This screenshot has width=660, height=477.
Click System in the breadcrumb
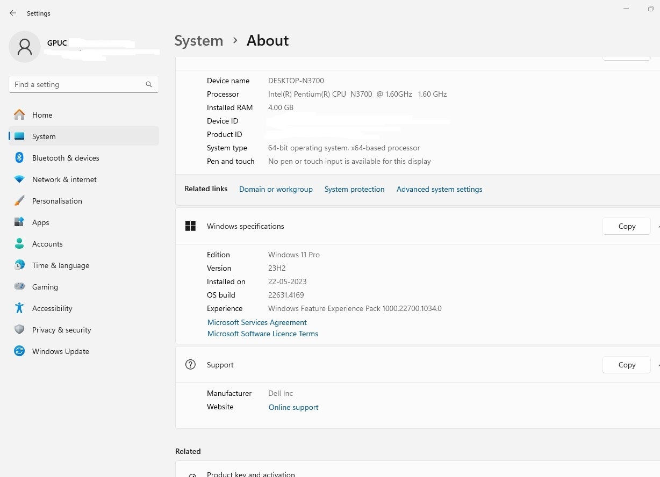click(199, 41)
